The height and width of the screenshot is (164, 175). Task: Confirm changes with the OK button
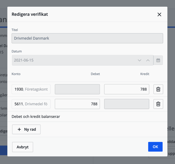(155, 147)
